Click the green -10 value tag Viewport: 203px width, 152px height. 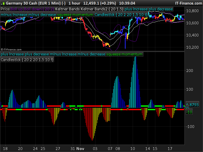tap(189, 112)
